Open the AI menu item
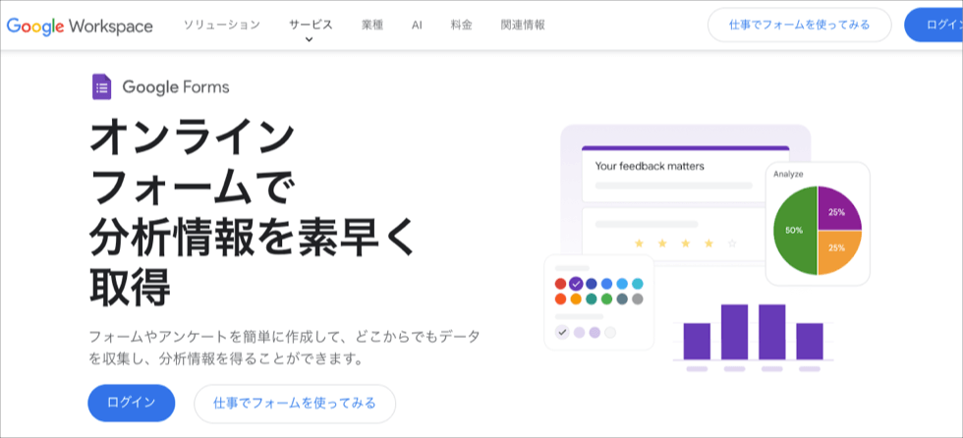The image size is (963, 438). click(x=417, y=26)
